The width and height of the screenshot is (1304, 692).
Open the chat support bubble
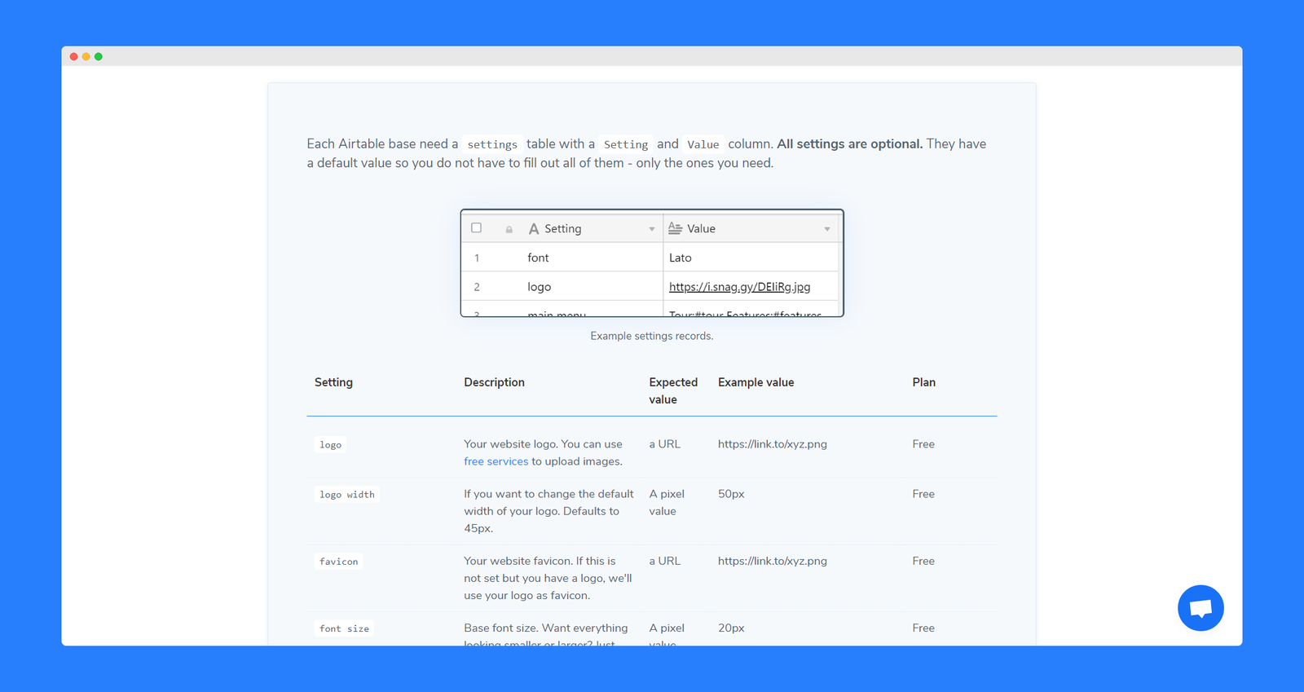click(x=1200, y=608)
